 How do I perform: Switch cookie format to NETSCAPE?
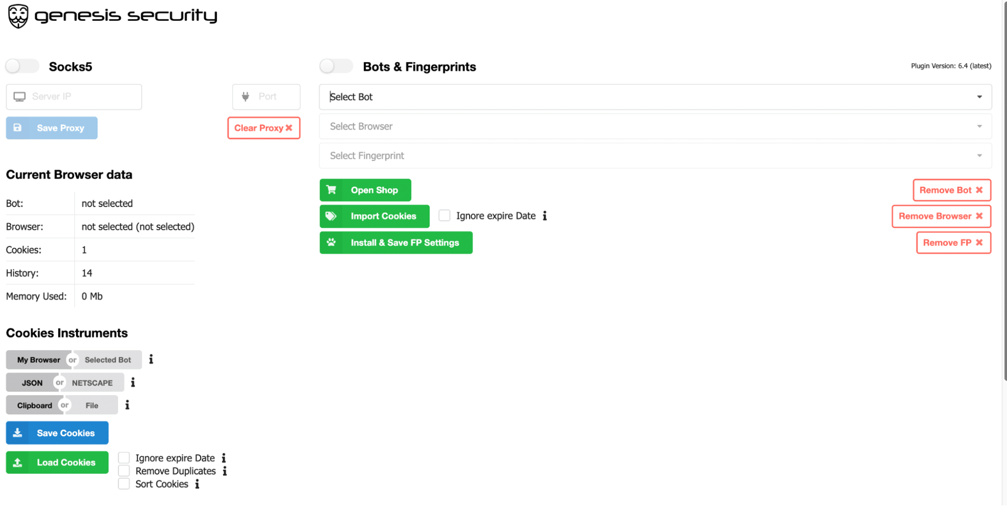(x=92, y=383)
